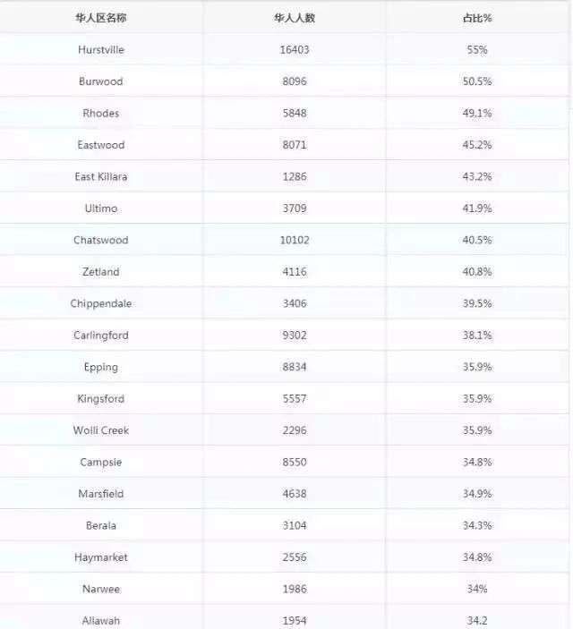The height and width of the screenshot is (629, 573).
Task: Click the Ultimo population value 3709
Action: coord(295,208)
